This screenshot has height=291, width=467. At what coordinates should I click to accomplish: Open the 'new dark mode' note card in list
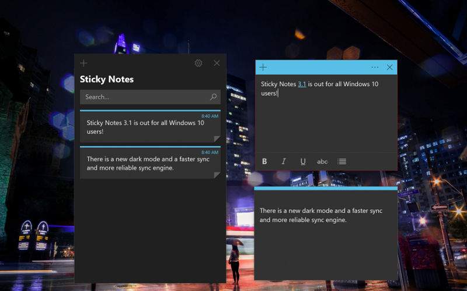[x=150, y=162]
